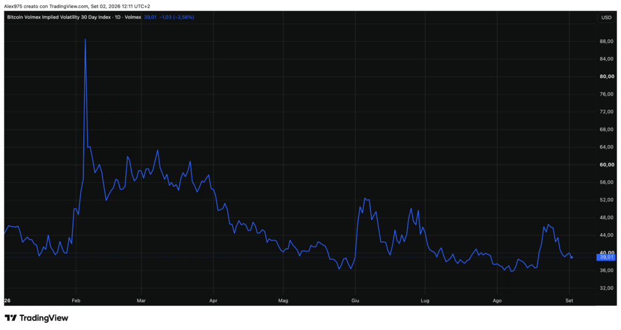Click the 84,00 price axis label
Image resolution: width=621 pixels, height=330 pixels.
606,59
